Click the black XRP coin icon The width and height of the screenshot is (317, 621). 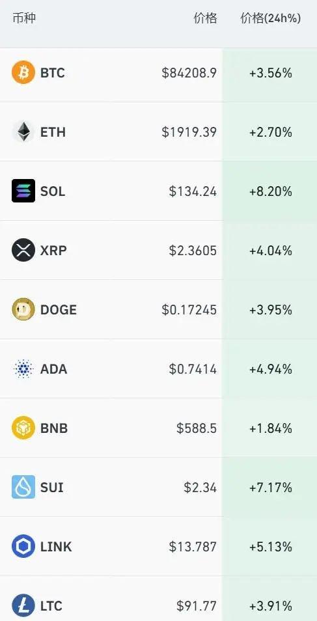23,251
